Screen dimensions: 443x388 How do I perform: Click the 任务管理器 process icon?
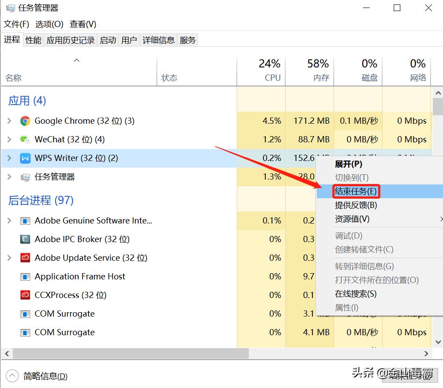[25, 176]
